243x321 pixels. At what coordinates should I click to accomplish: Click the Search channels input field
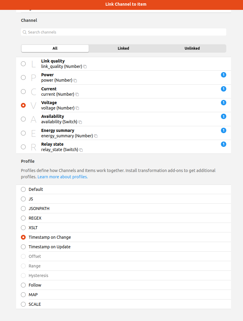point(124,32)
